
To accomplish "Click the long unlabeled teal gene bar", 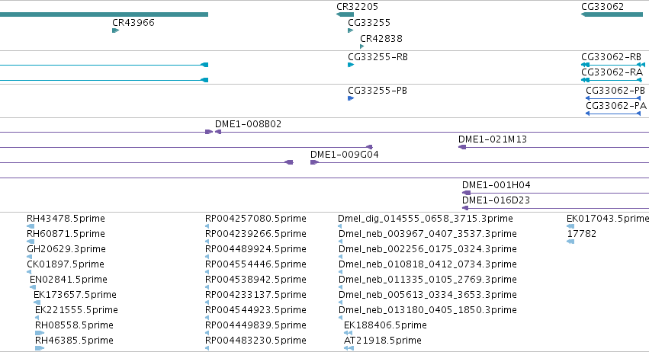I will coord(104,14).
